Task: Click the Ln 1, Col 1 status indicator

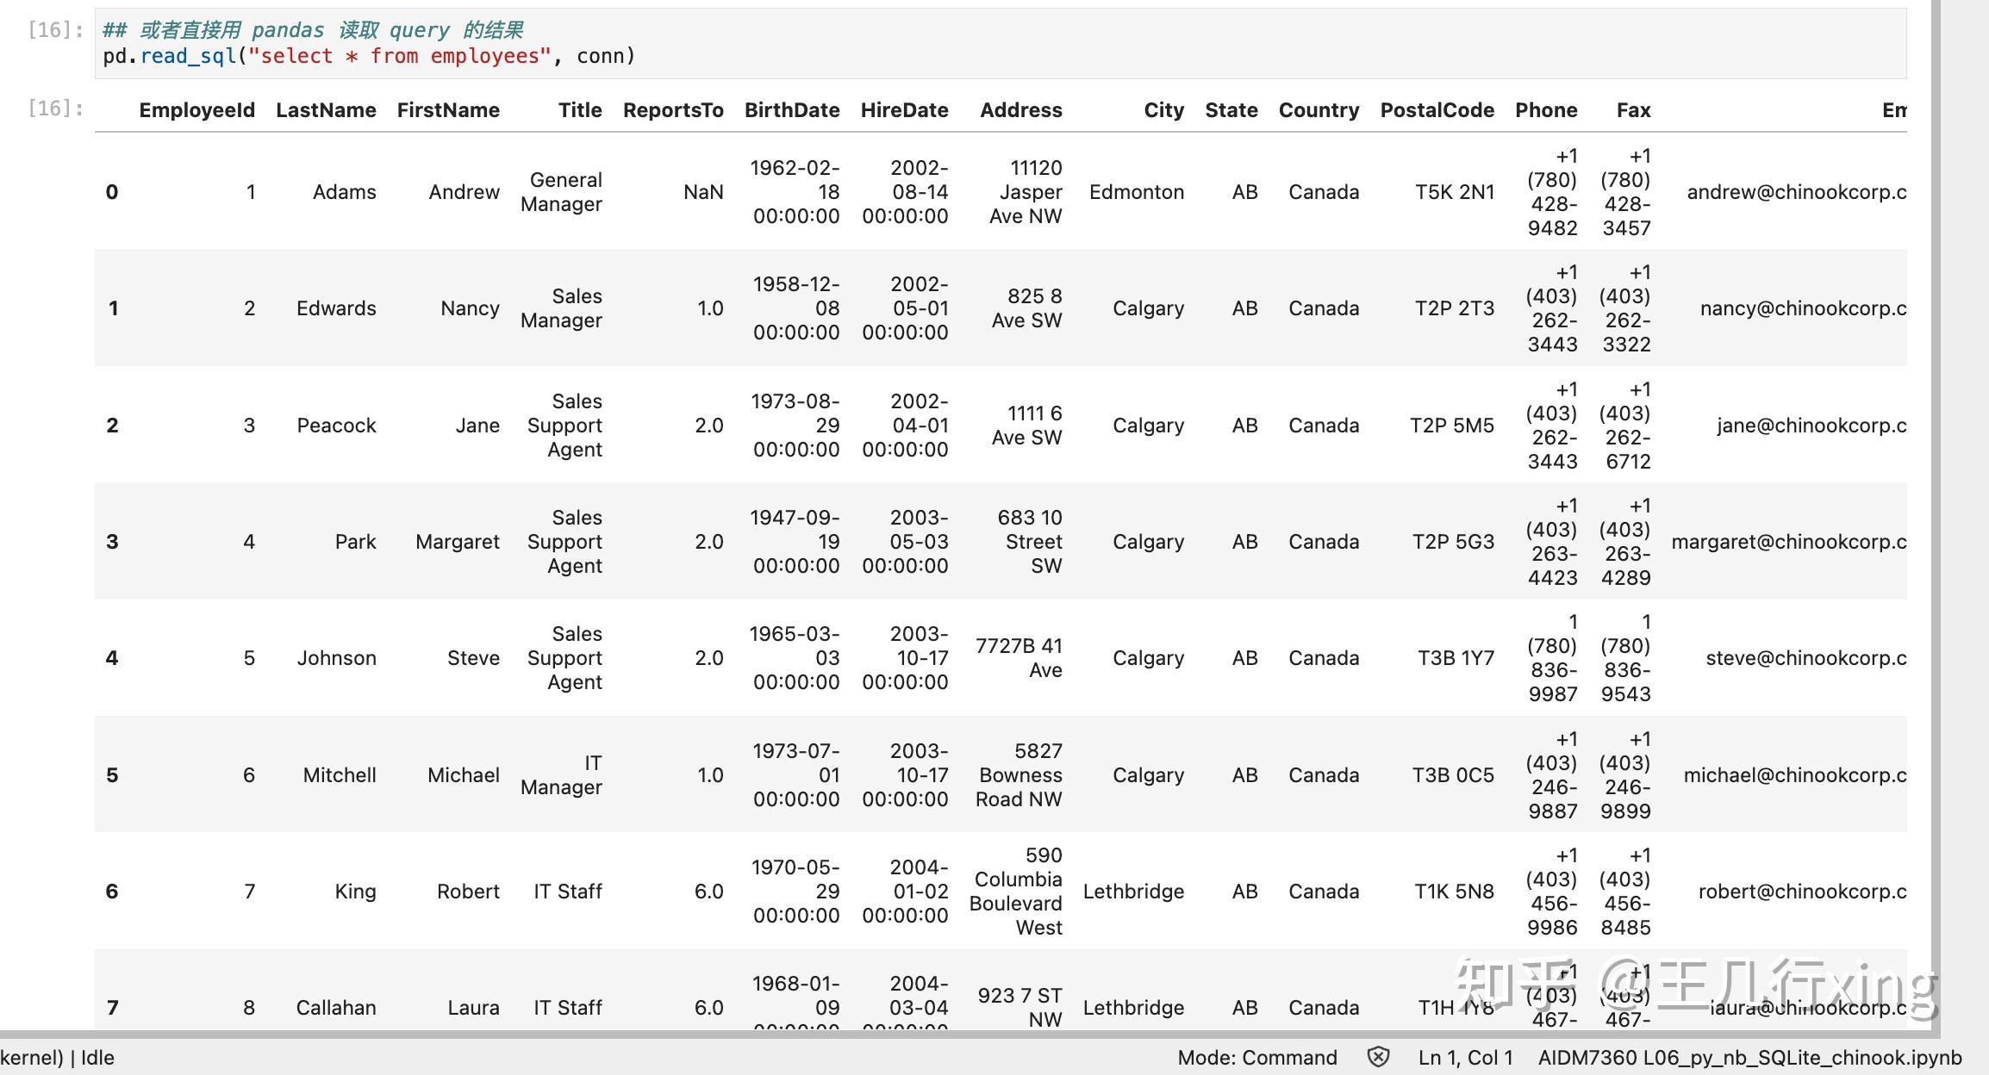Action: (1465, 1058)
